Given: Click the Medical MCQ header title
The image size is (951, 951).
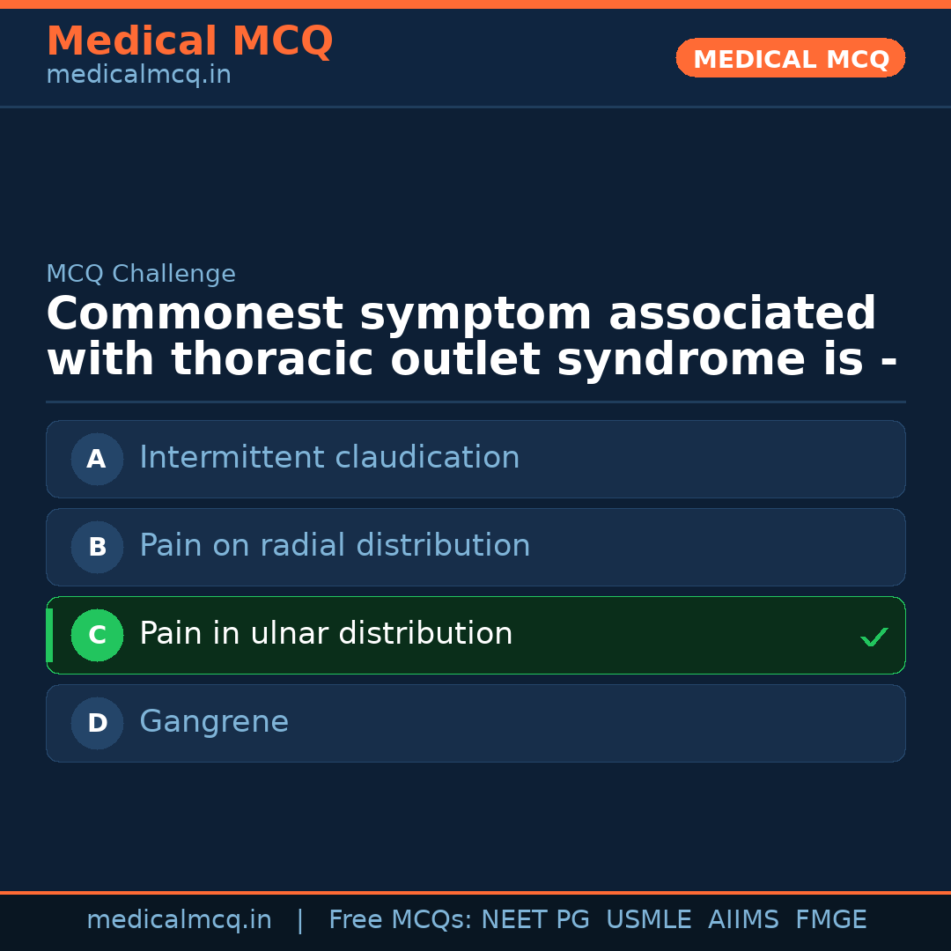Looking at the screenshot, I should [x=189, y=41].
